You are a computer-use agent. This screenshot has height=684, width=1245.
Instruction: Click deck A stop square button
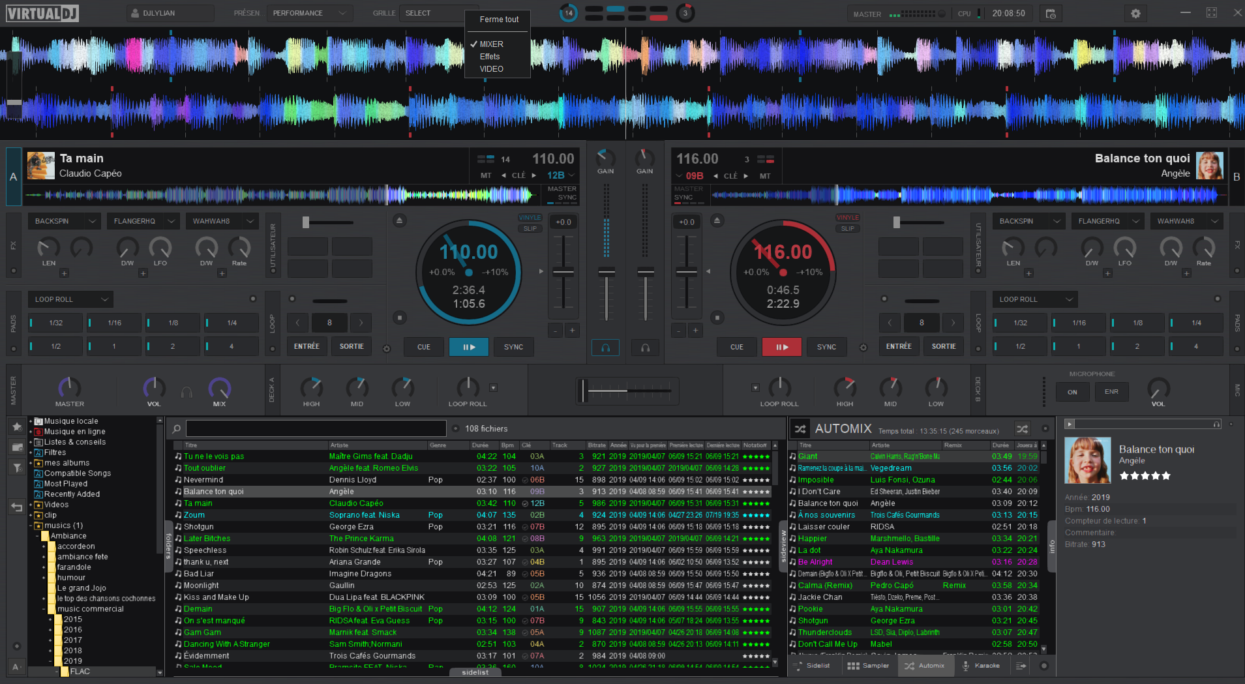point(400,318)
